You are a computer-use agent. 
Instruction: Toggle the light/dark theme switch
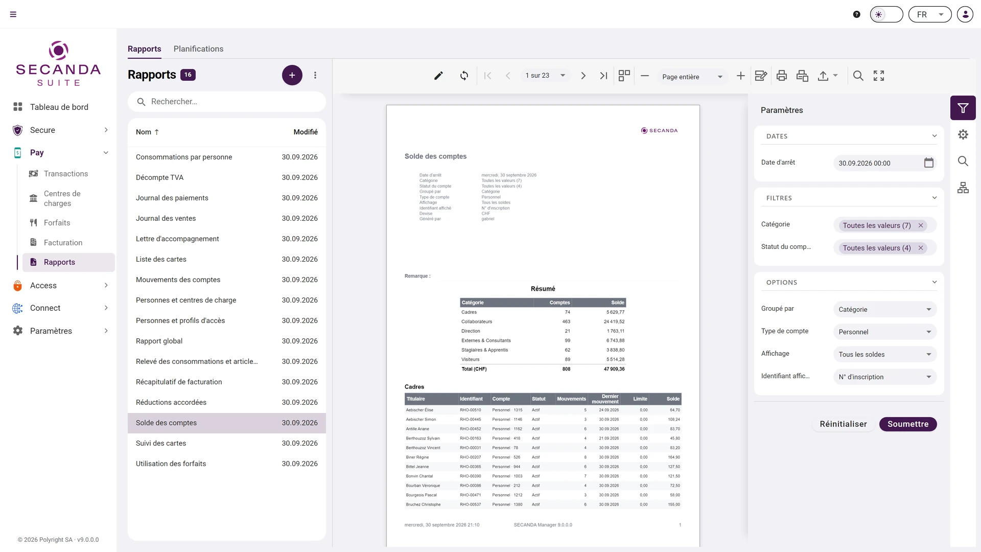point(886,14)
